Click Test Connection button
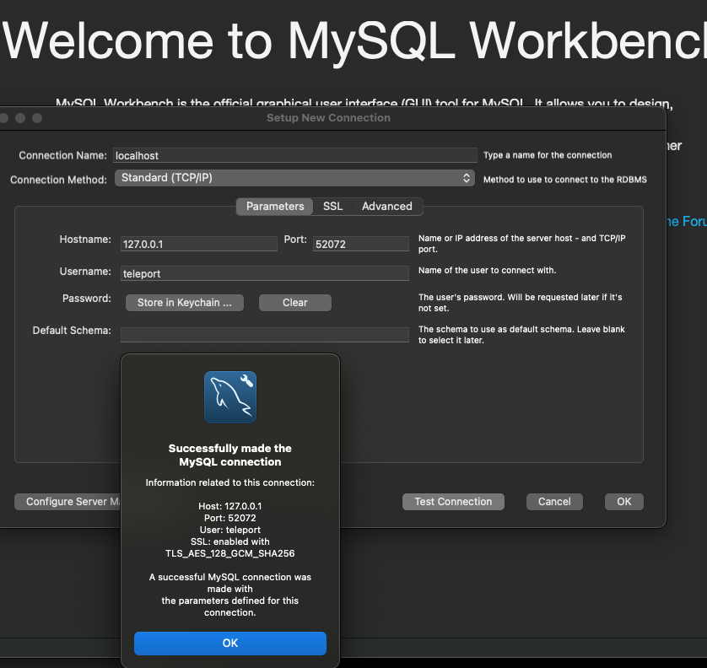Image resolution: width=707 pixels, height=668 pixels. pos(453,502)
